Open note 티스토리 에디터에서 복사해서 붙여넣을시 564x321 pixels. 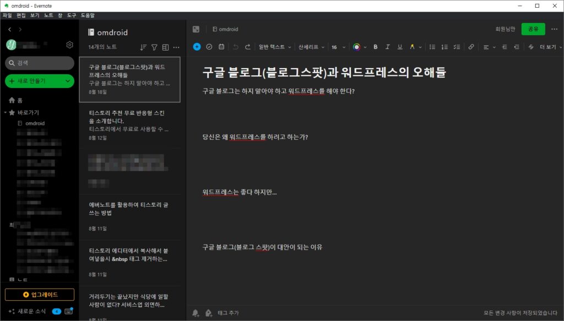click(x=129, y=263)
